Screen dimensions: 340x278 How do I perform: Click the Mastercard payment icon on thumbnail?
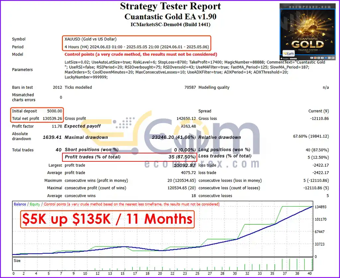click(x=315, y=58)
